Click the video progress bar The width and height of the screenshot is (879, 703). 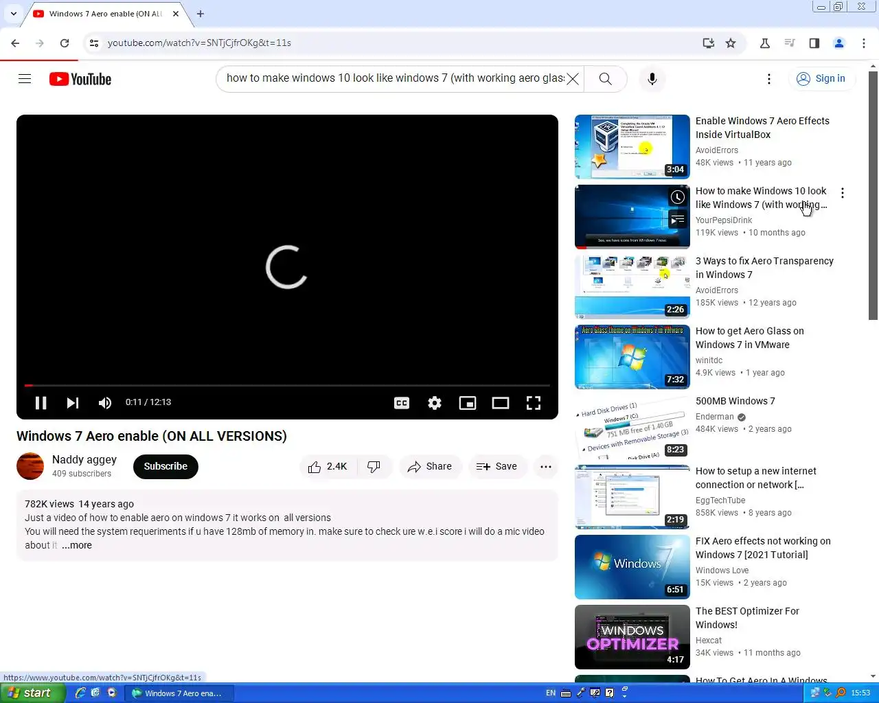[287, 386]
